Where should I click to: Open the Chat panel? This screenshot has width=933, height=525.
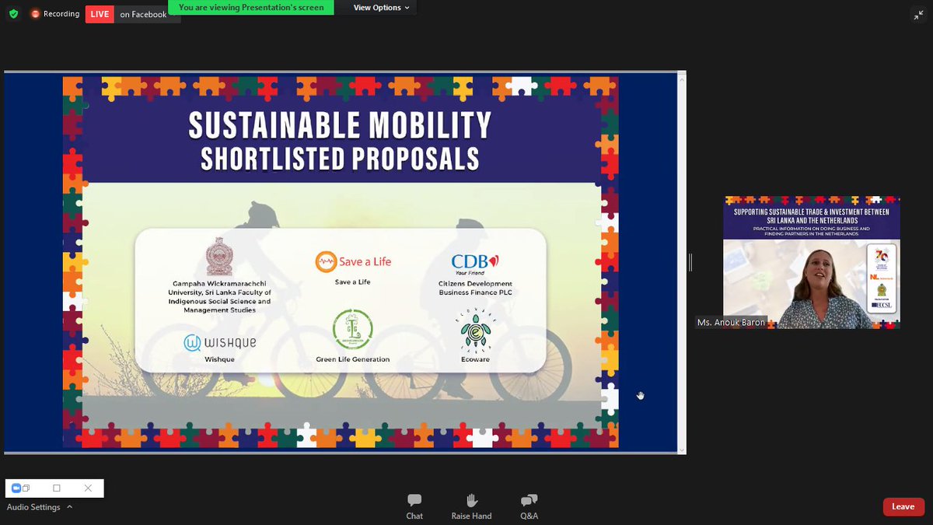coord(414,506)
